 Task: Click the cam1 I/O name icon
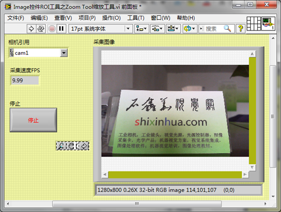12,53
